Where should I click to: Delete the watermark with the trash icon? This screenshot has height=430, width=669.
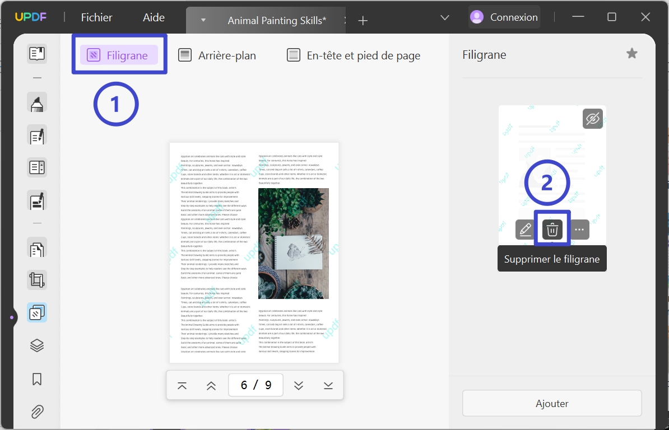[x=552, y=229]
